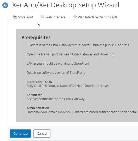The image size is (138, 141).
Task: Click the LAN access prerequisite line
Action: 58,64
